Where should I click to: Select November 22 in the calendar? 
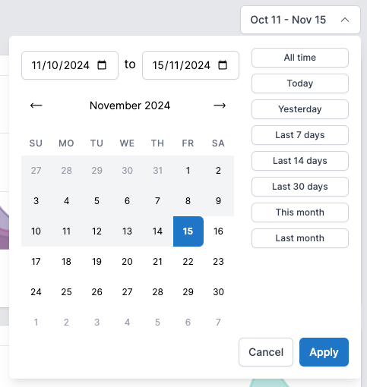point(188,262)
